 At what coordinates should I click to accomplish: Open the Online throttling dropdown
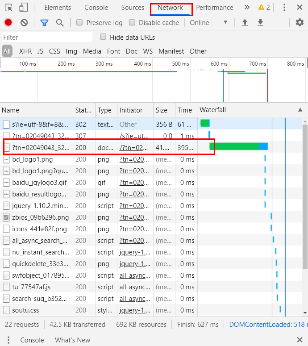[x=208, y=23]
